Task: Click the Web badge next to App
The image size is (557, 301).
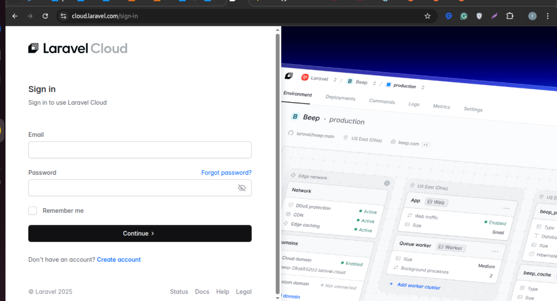Action: click(437, 202)
